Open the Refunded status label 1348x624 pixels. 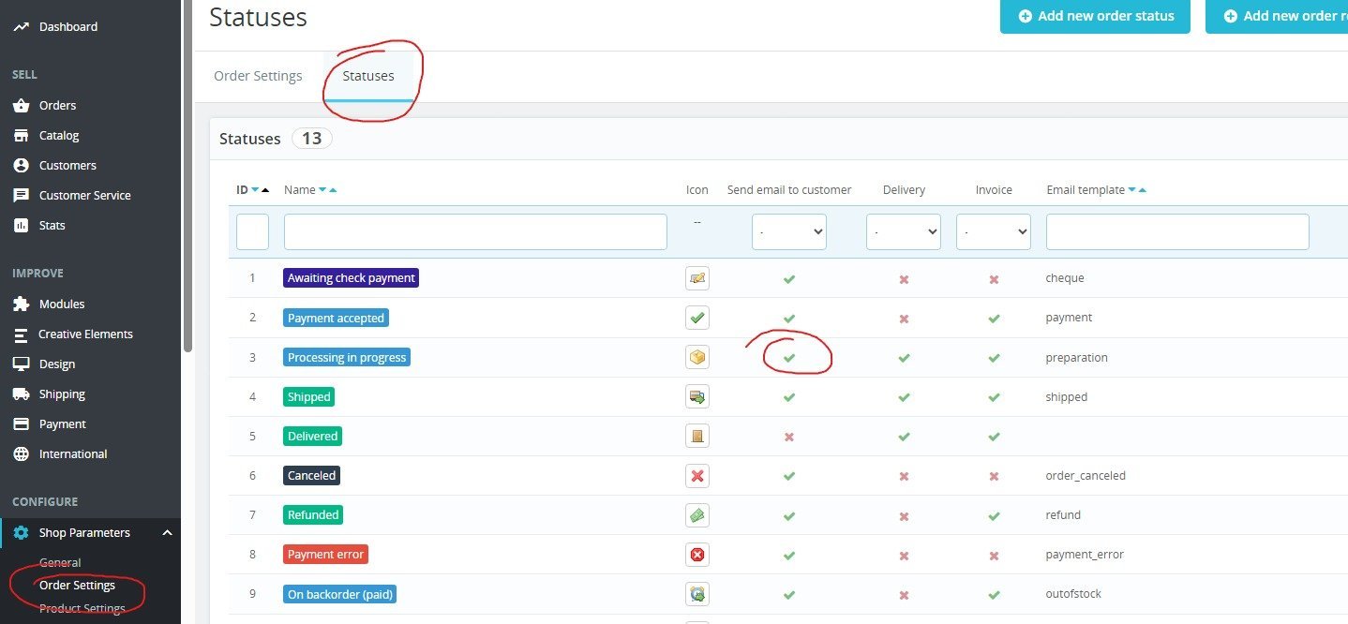(313, 515)
